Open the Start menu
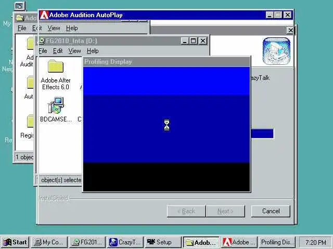 pos(15,242)
